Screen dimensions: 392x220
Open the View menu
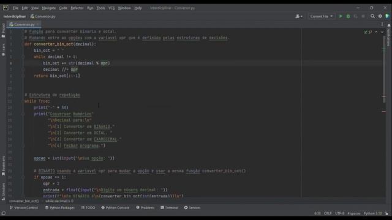pyautogui.click(x=35, y=8)
